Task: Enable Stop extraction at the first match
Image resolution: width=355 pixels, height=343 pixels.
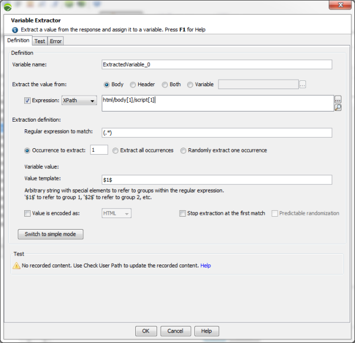Action: coord(183,213)
